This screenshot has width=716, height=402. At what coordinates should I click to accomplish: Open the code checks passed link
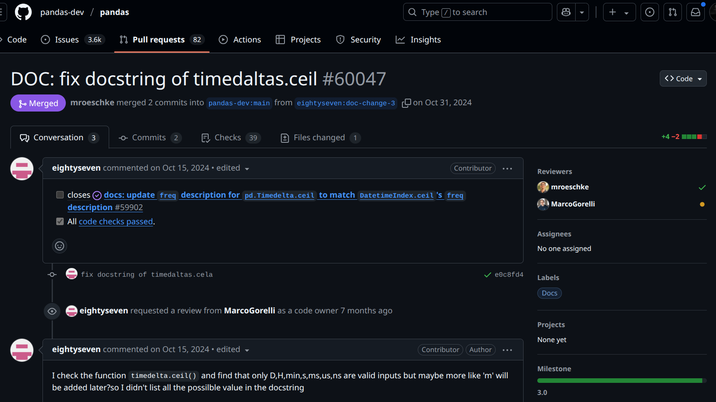(x=116, y=221)
